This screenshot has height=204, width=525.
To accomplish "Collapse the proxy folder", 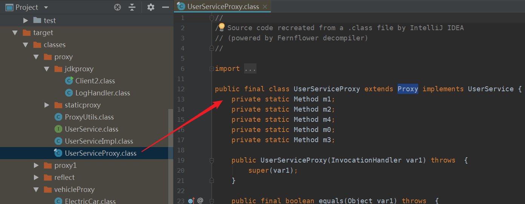I will tap(36, 57).
